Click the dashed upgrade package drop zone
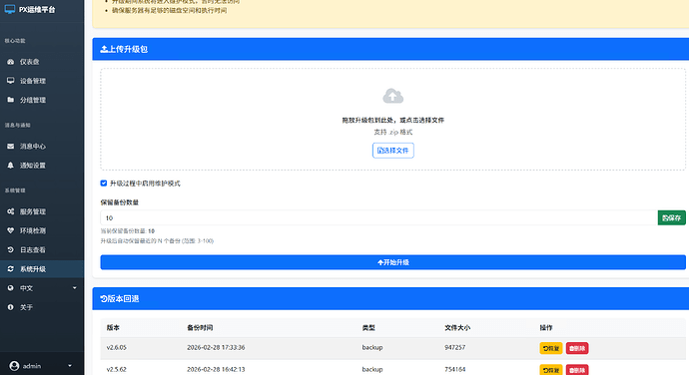This screenshot has height=375, width=689. pos(392,119)
